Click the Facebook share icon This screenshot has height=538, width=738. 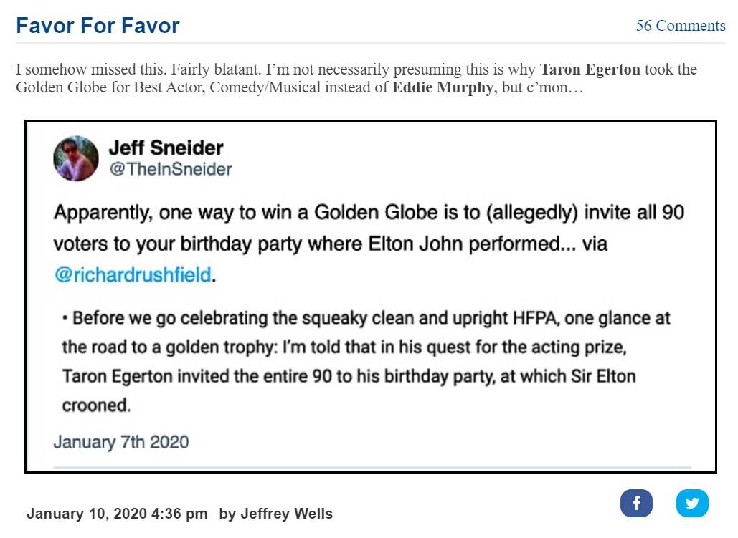coord(636,503)
